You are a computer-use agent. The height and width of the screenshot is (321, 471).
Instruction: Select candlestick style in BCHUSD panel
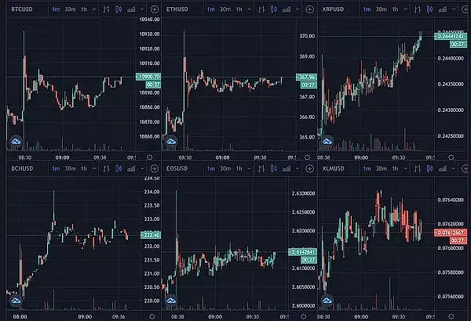coord(119,169)
